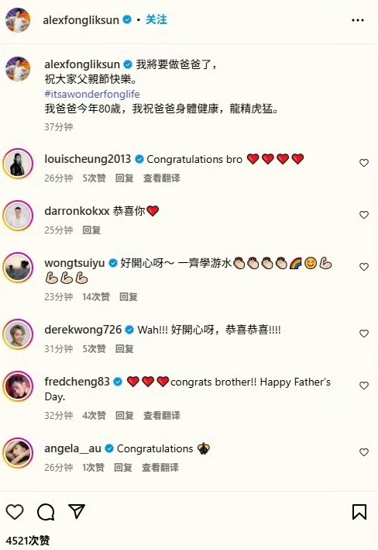
Task: Like the post with the heart icon
Action: [15, 512]
